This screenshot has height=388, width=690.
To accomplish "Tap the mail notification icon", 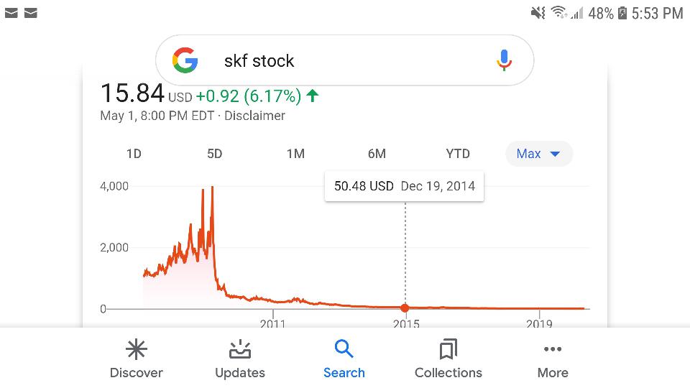I will (11, 13).
